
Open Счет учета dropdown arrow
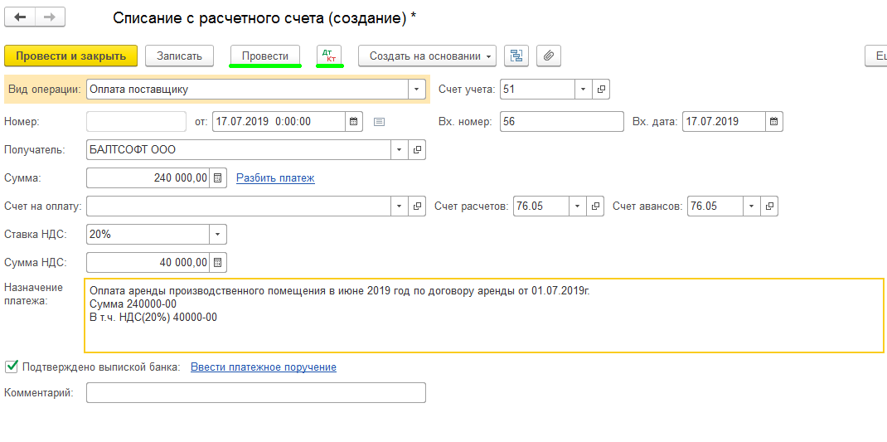click(x=583, y=89)
